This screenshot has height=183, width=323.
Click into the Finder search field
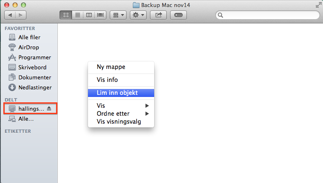268,15
